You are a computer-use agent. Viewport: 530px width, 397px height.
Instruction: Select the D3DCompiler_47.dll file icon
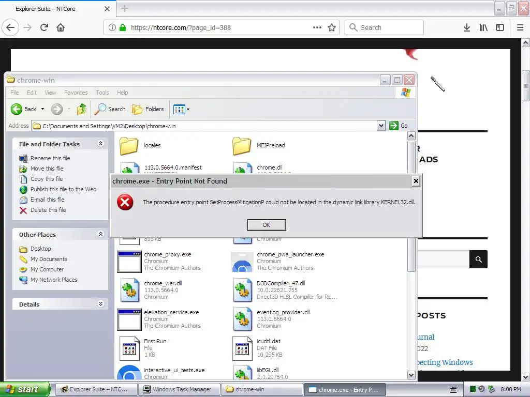coord(242,290)
